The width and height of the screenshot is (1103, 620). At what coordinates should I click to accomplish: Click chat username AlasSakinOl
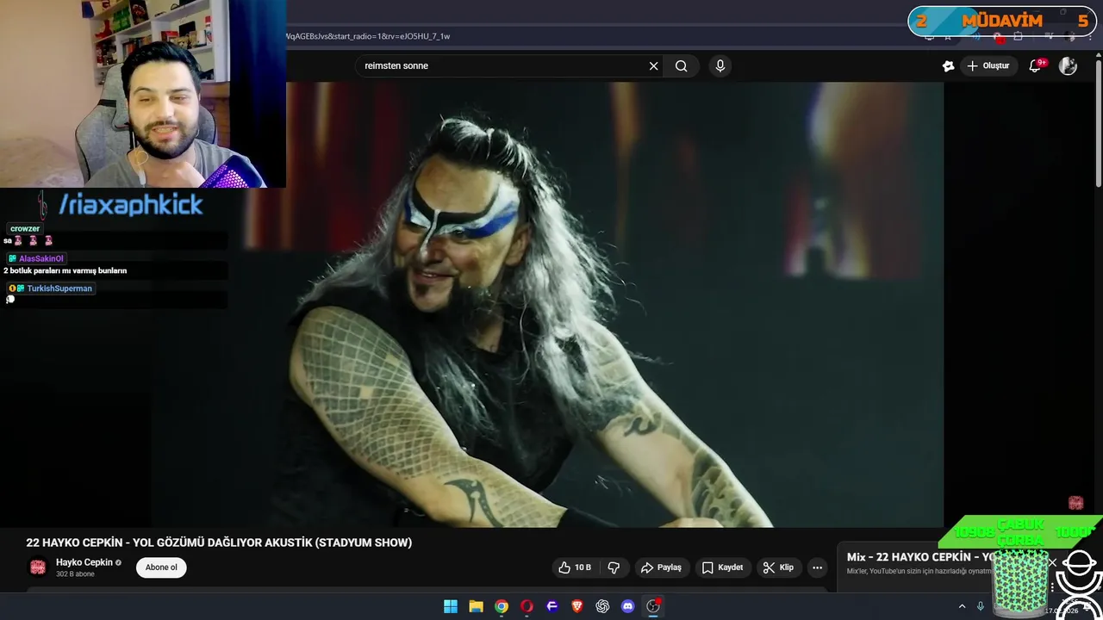tap(41, 258)
